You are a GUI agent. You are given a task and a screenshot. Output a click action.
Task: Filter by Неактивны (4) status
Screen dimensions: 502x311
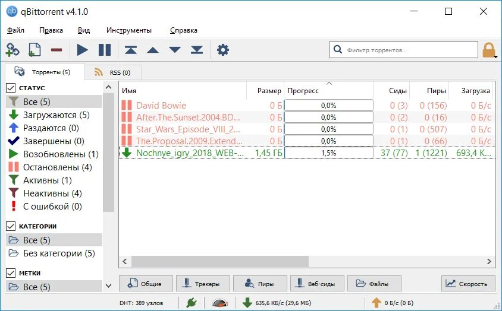tap(54, 193)
